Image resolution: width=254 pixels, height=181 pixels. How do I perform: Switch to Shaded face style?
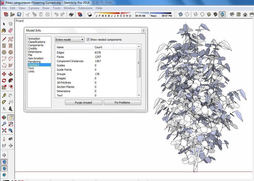(209, 15)
